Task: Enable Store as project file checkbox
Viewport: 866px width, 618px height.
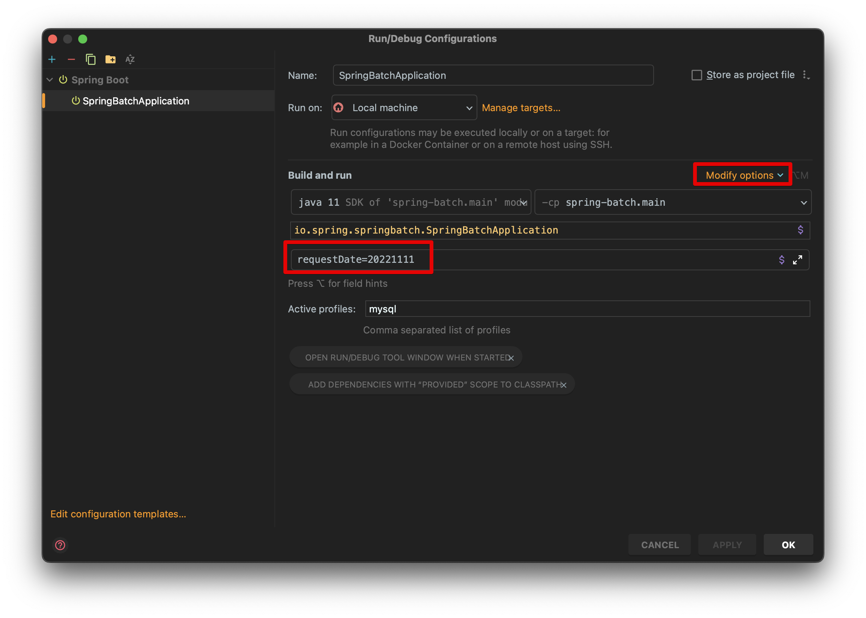Action: (x=696, y=75)
